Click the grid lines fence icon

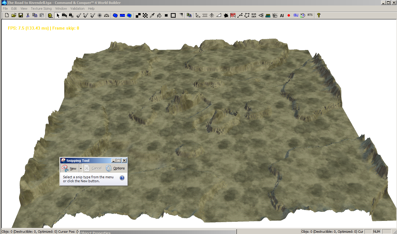pyautogui.click(x=275, y=15)
